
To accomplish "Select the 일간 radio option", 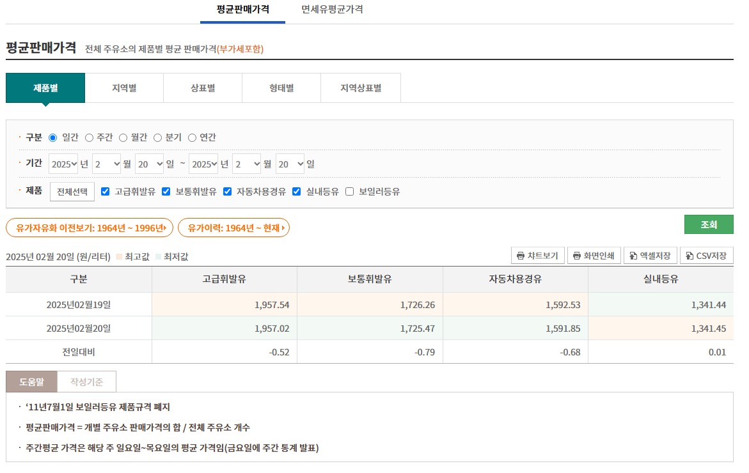I will click(x=52, y=137).
